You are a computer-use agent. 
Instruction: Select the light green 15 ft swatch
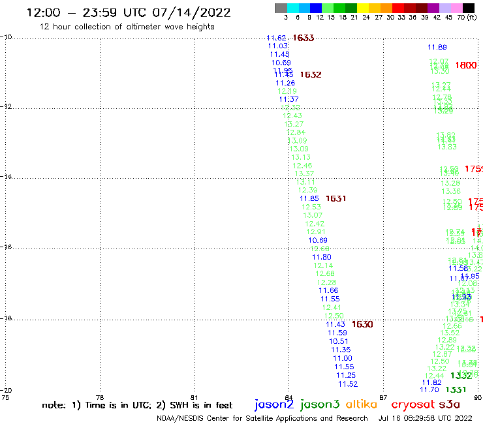pyautogui.click(x=328, y=8)
